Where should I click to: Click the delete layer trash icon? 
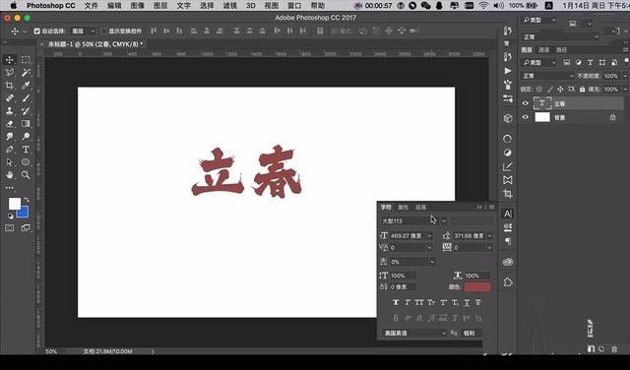614,349
